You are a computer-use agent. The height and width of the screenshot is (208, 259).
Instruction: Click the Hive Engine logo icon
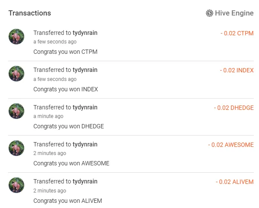click(209, 13)
